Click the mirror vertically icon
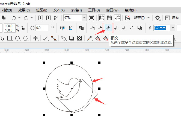The image size is (181, 137). click(x=70, y=28)
